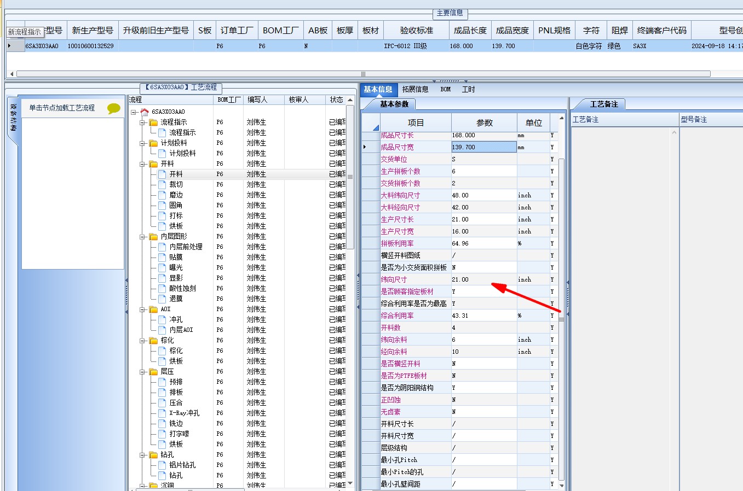
Task: Click the 纬向尺寸 value cell 21.00
Action: 484,279
